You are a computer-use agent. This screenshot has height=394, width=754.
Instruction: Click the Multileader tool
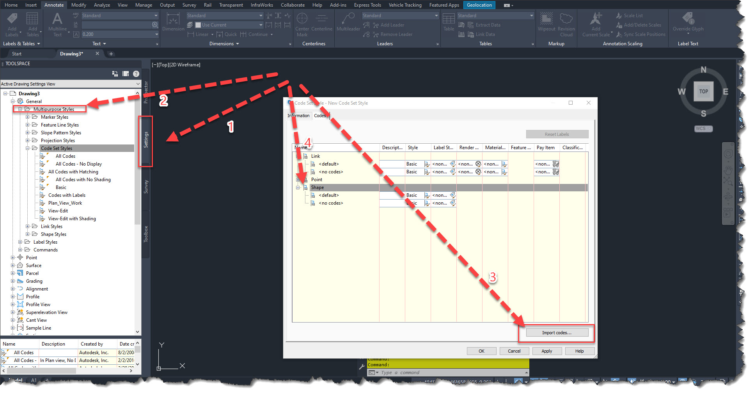348,21
